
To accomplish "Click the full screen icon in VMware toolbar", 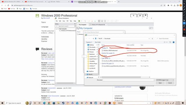I will tap(105, 21).
